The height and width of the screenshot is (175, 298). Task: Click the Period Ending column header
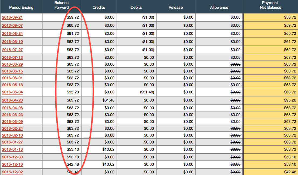coord(21,8)
